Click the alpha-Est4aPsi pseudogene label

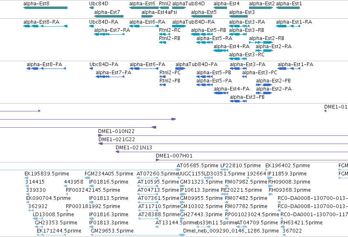pos(159,12)
